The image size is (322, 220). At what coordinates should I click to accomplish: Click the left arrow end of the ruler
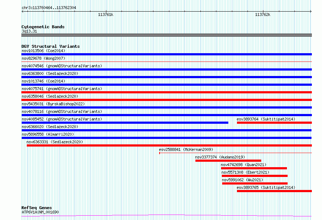[x=22, y=12]
